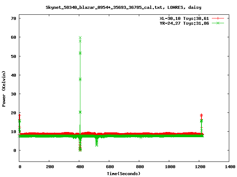Image resolution: width=237 pixels, height=177 pixels.
Task: Click the y-axis tick label 70
Action: 14,18
